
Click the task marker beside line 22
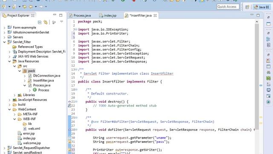tap(69, 106)
